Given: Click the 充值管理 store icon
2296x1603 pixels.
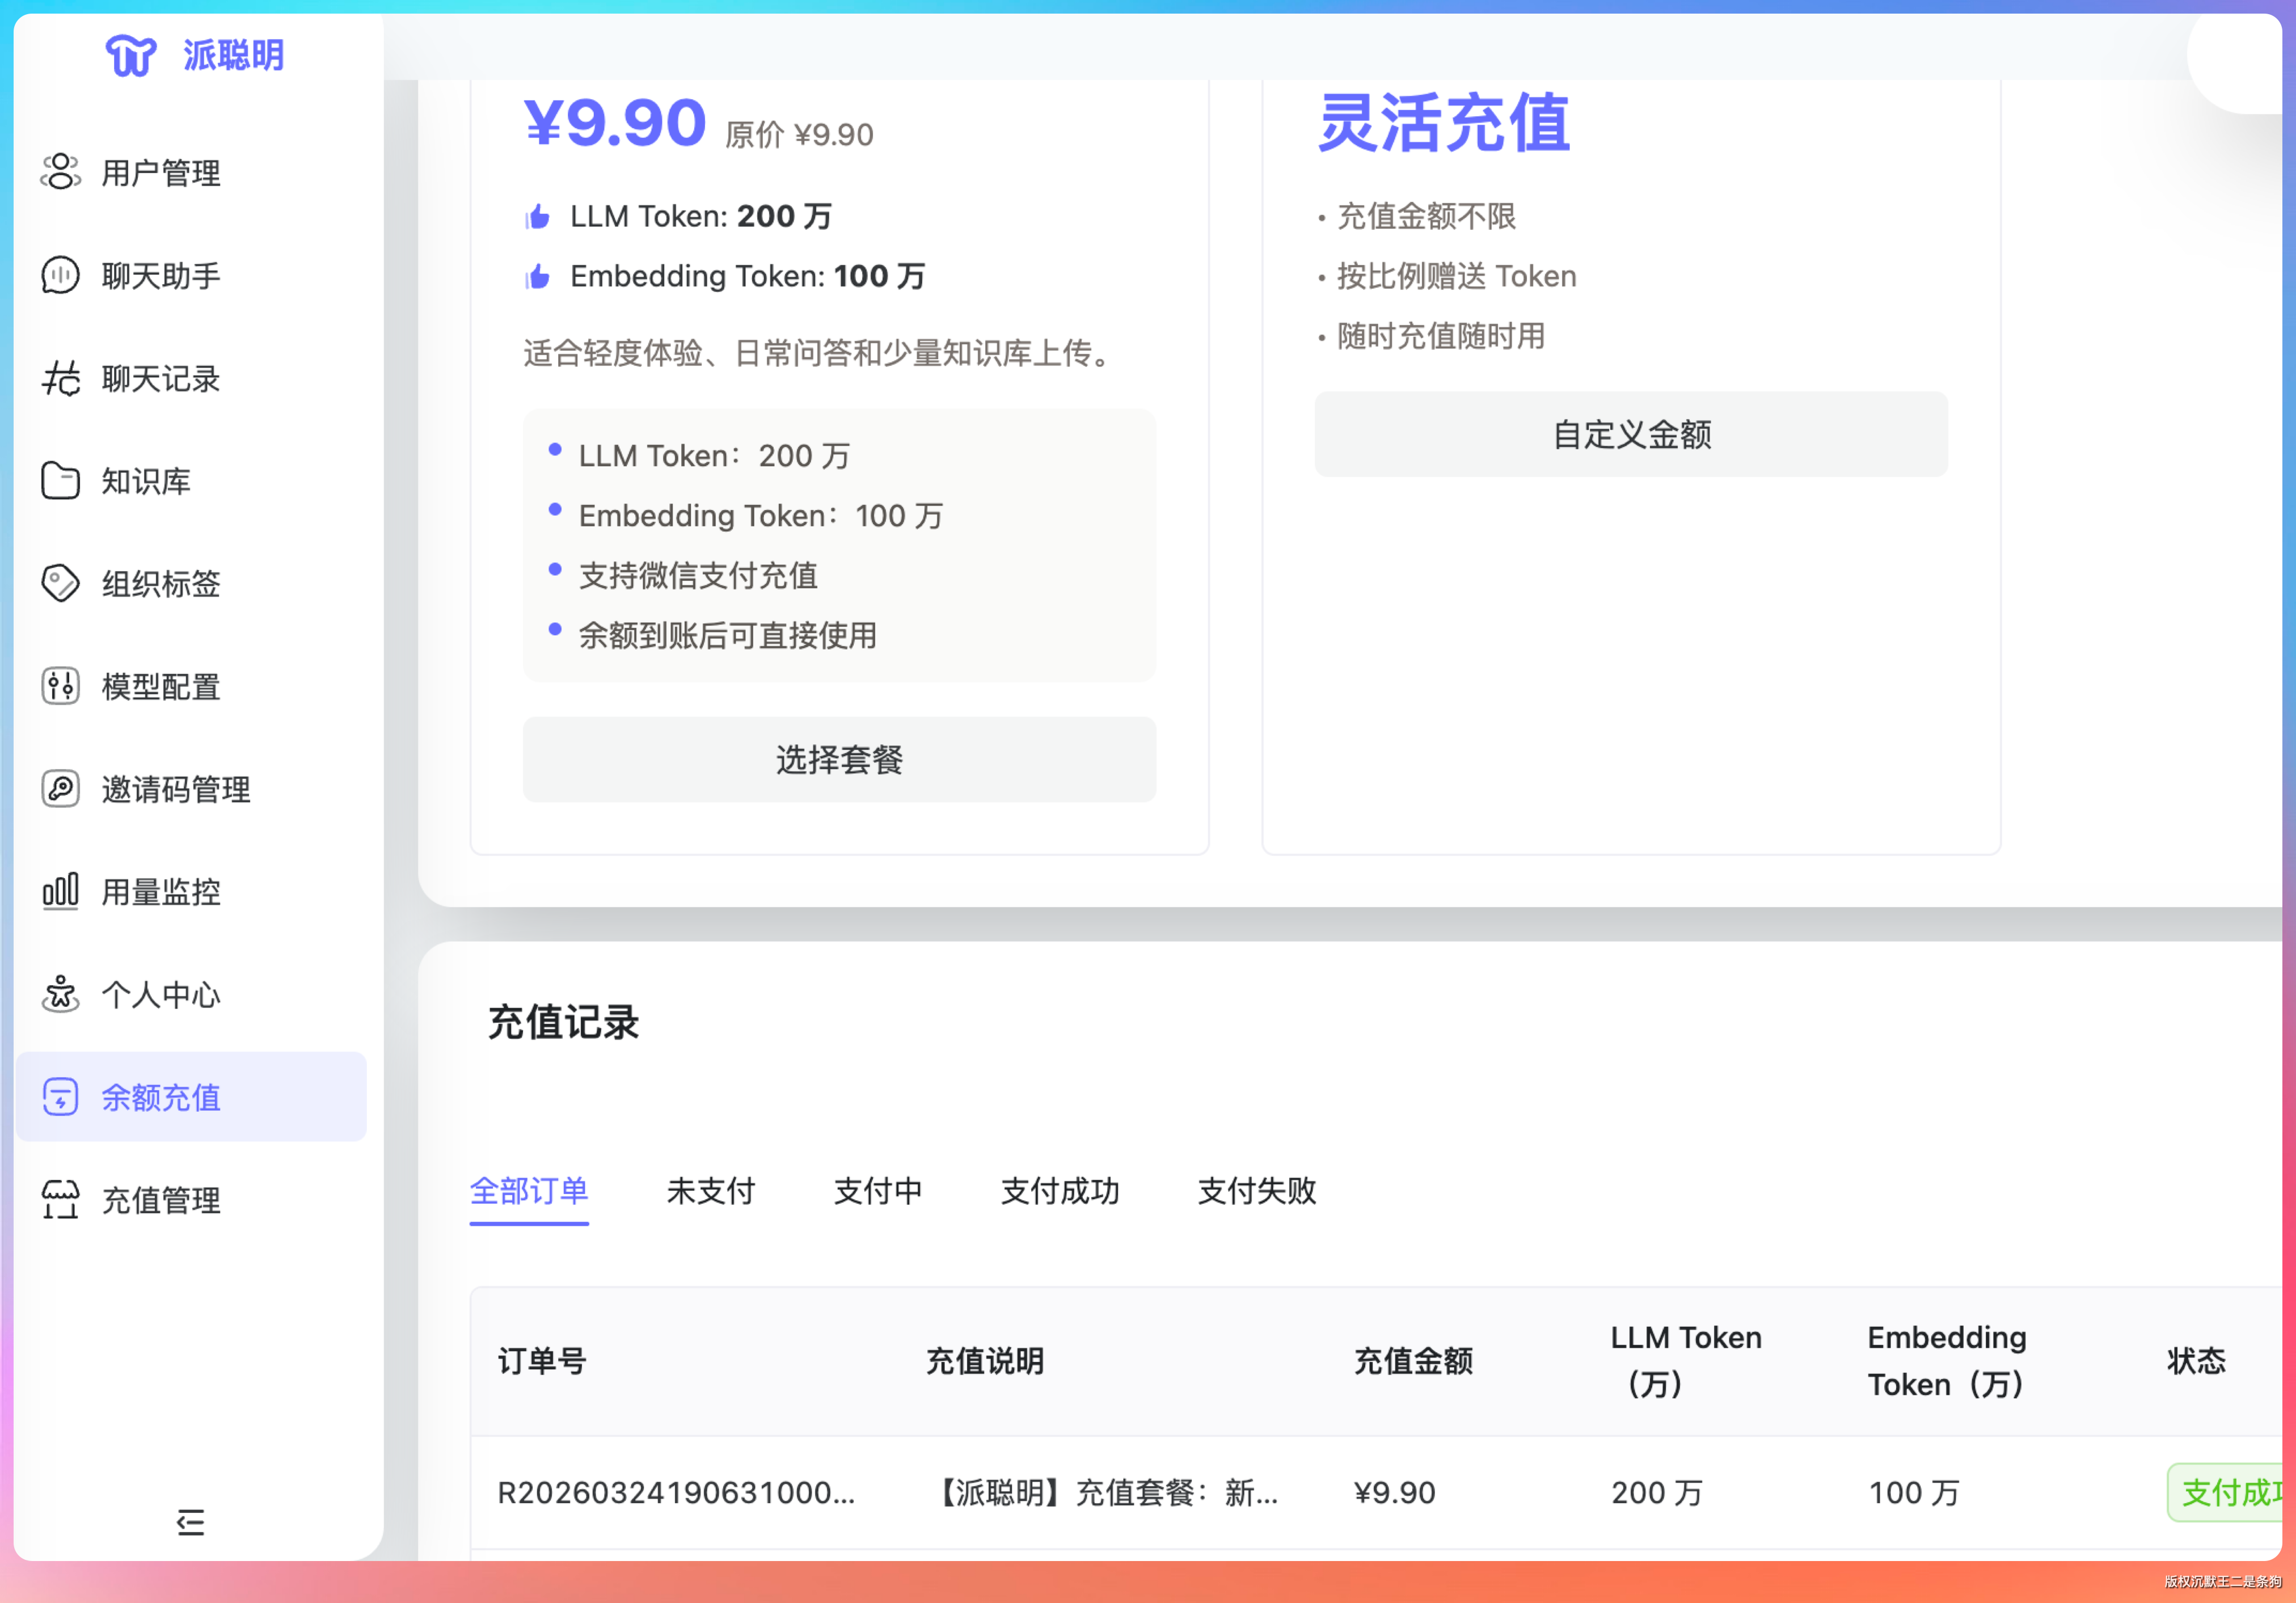Looking at the screenshot, I should (x=60, y=1200).
